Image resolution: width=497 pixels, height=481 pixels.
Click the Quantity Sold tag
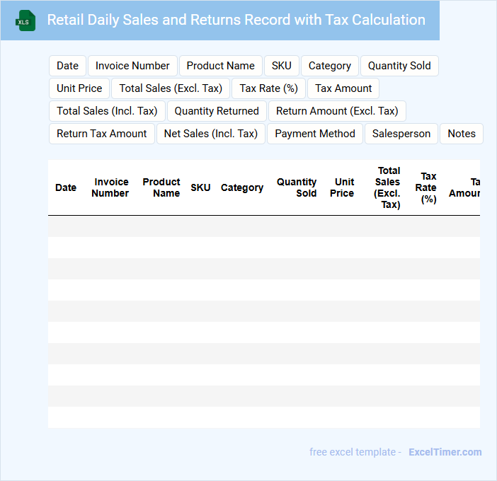pos(399,66)
